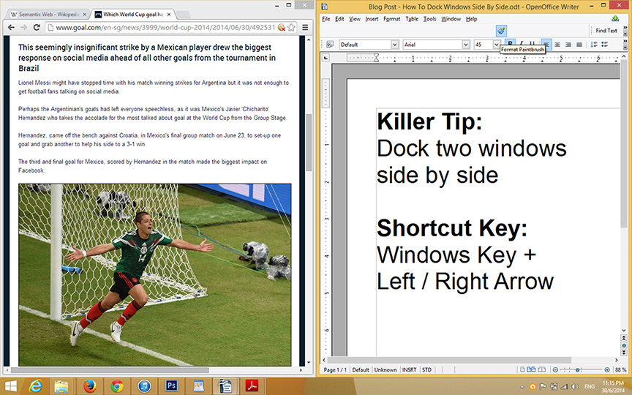Screen dimensions: 632x395
Task: Click zoom out minus button in Writer
Action: (x=555, y=369)
